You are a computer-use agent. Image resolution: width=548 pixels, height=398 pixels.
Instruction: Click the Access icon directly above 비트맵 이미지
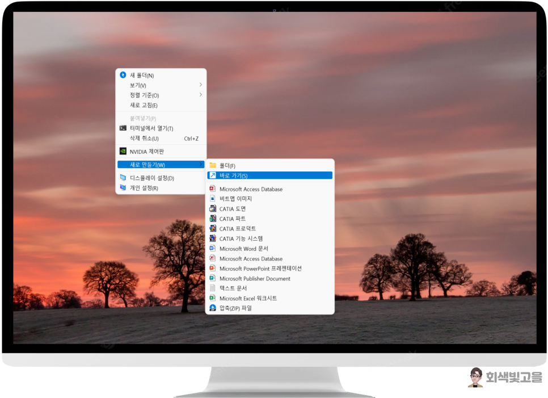[213, 188]
